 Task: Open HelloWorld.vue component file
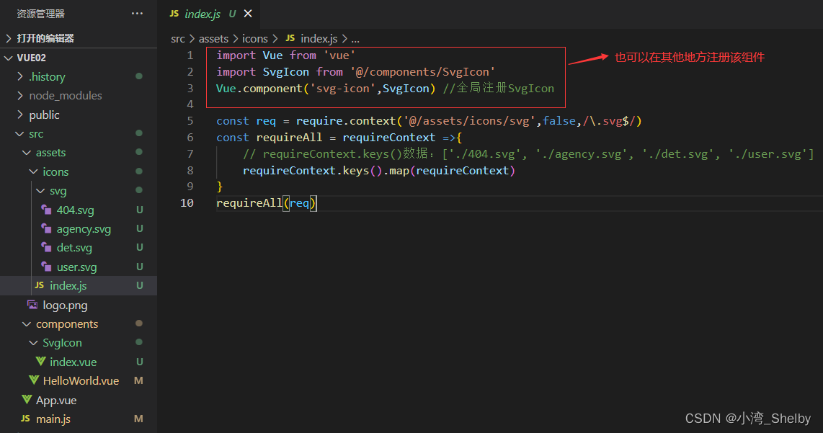point(81,380)
